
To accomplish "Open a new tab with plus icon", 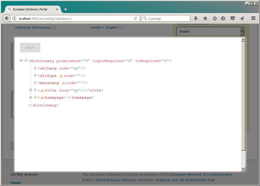I will click(66, 9).
